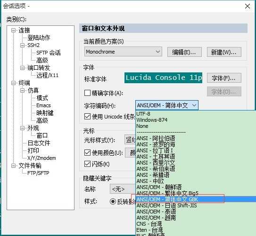Collapse the 外观 tree node
Screen dimensions: 256x236
(x=22, y=128)
